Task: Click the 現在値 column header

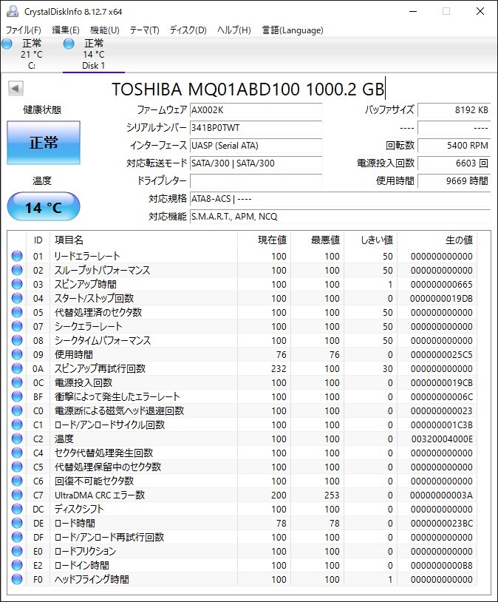Action: [x=265, y=240]
